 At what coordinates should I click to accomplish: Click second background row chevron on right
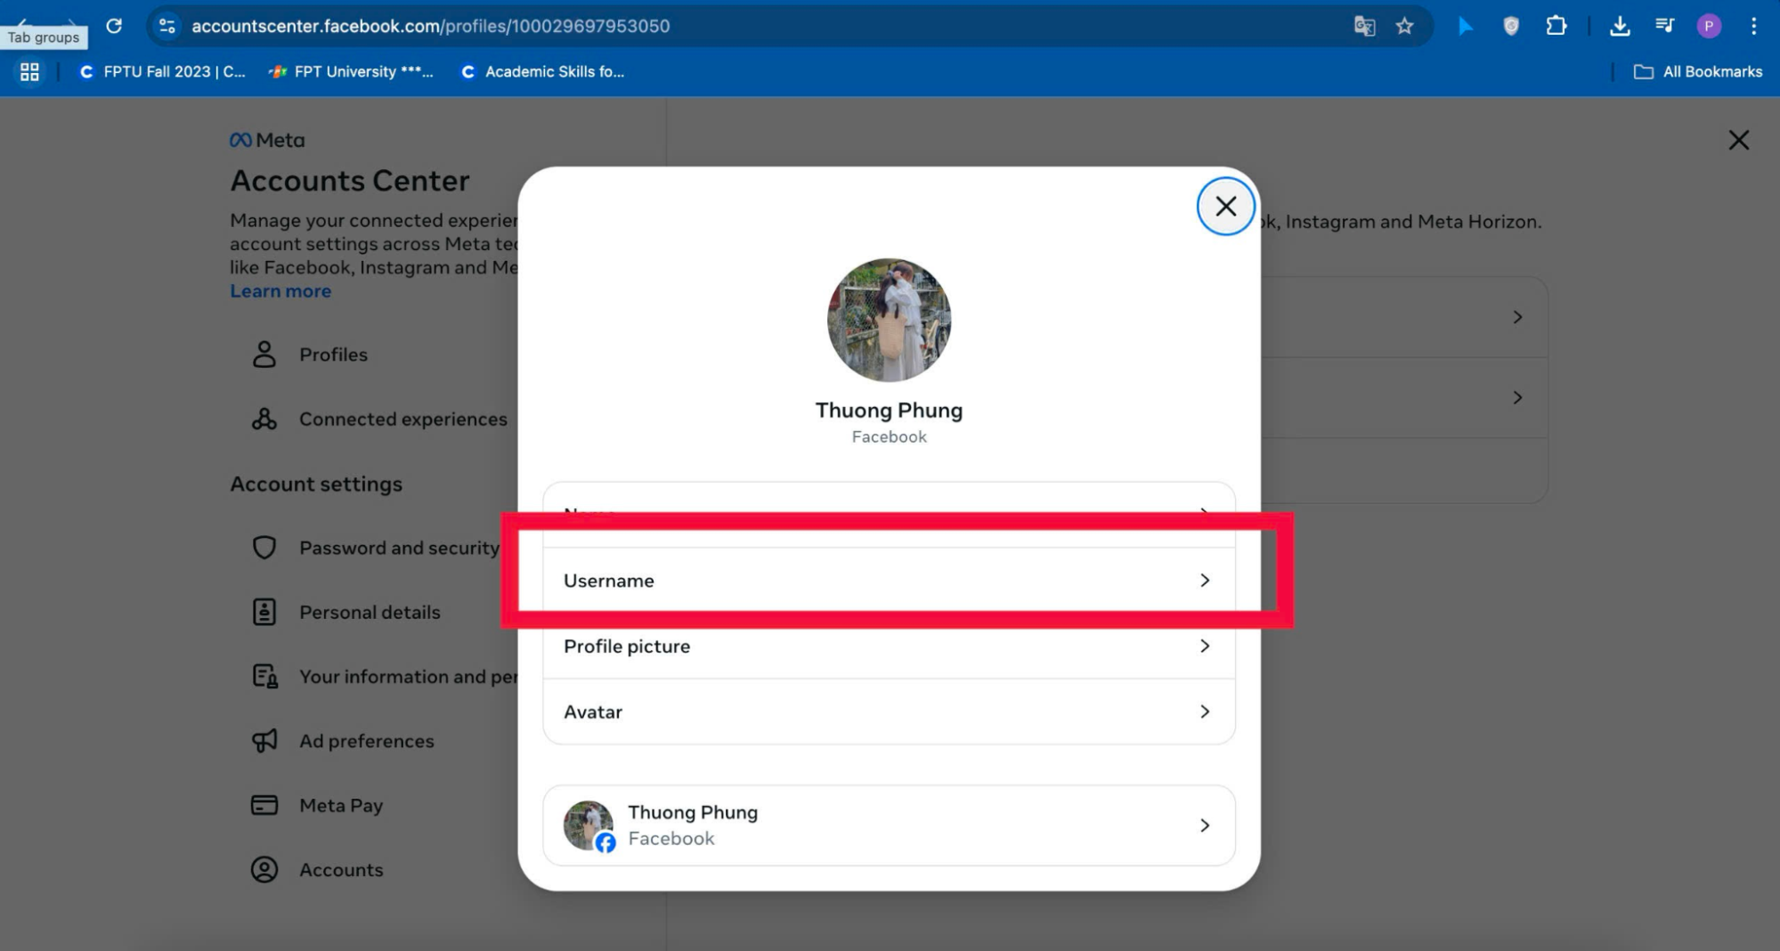pyautogui.click(x=1517, y=397)
